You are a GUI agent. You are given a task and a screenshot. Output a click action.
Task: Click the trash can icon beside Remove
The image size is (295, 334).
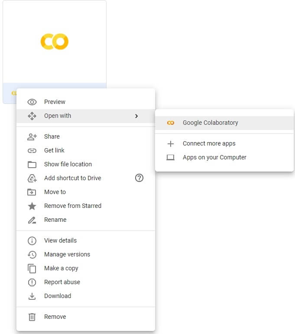click(x=32, y=317)
